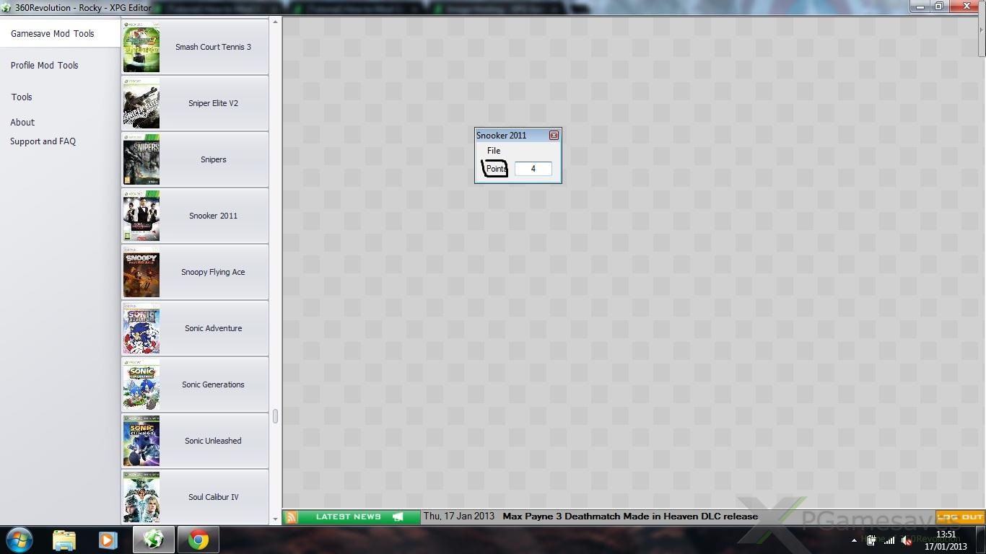Click the megaphone icon beside Latest News
This screenshot has height=554, width=986.
click(x=398, y=516)
